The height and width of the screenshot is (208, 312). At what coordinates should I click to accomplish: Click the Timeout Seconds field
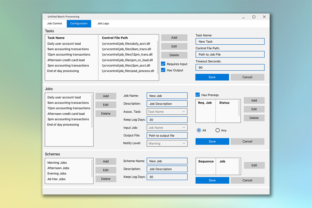230,67
